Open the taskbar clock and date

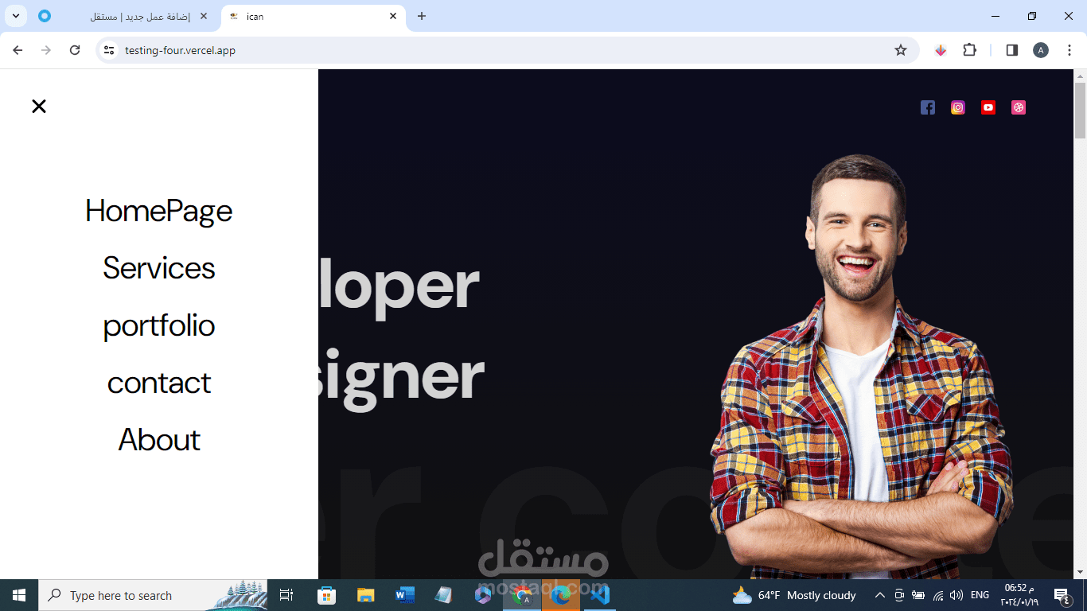click(x=1019, y=595)
